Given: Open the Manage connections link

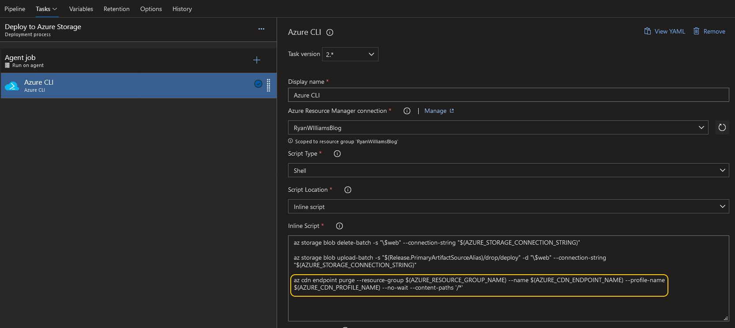Looking at the screenshot, I should pyautogui.click(x=435, y=111).
